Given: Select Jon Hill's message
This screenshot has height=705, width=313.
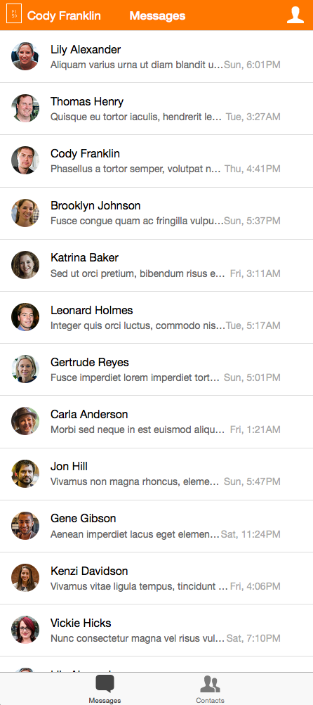Looking at the screenshot, I should 156,474.
